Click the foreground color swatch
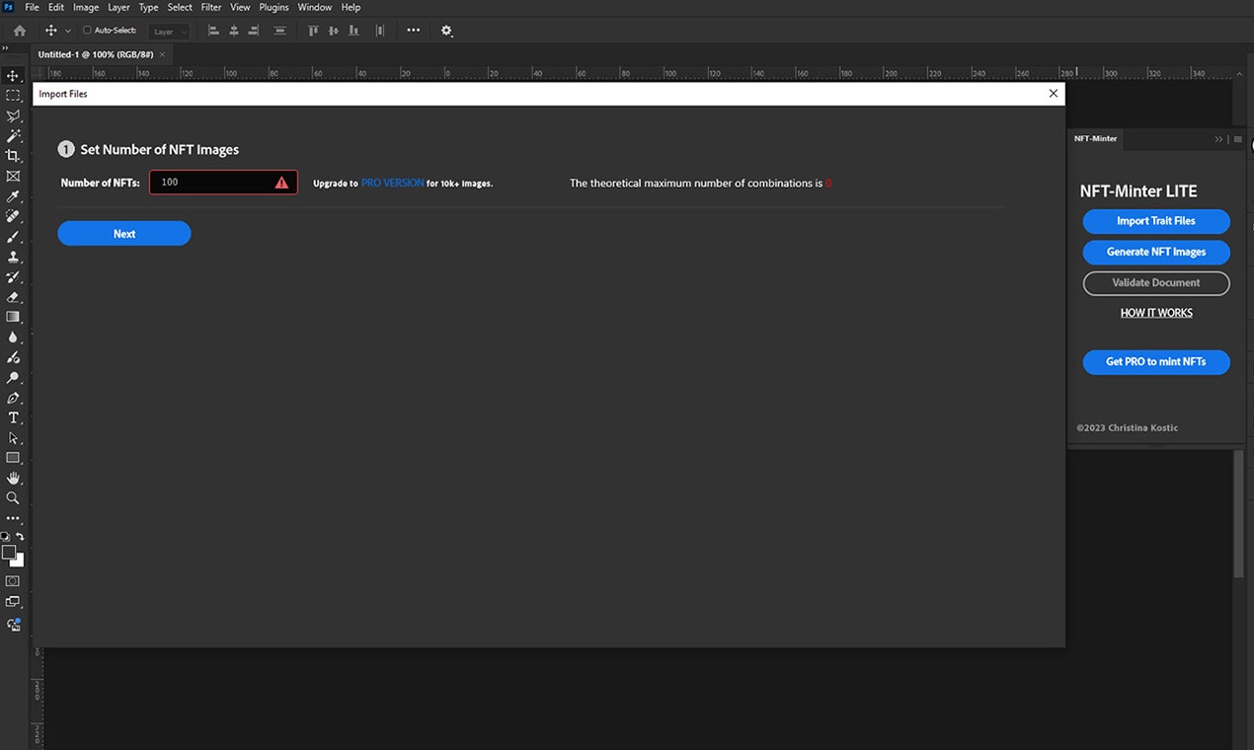 [x=9, y=553]
